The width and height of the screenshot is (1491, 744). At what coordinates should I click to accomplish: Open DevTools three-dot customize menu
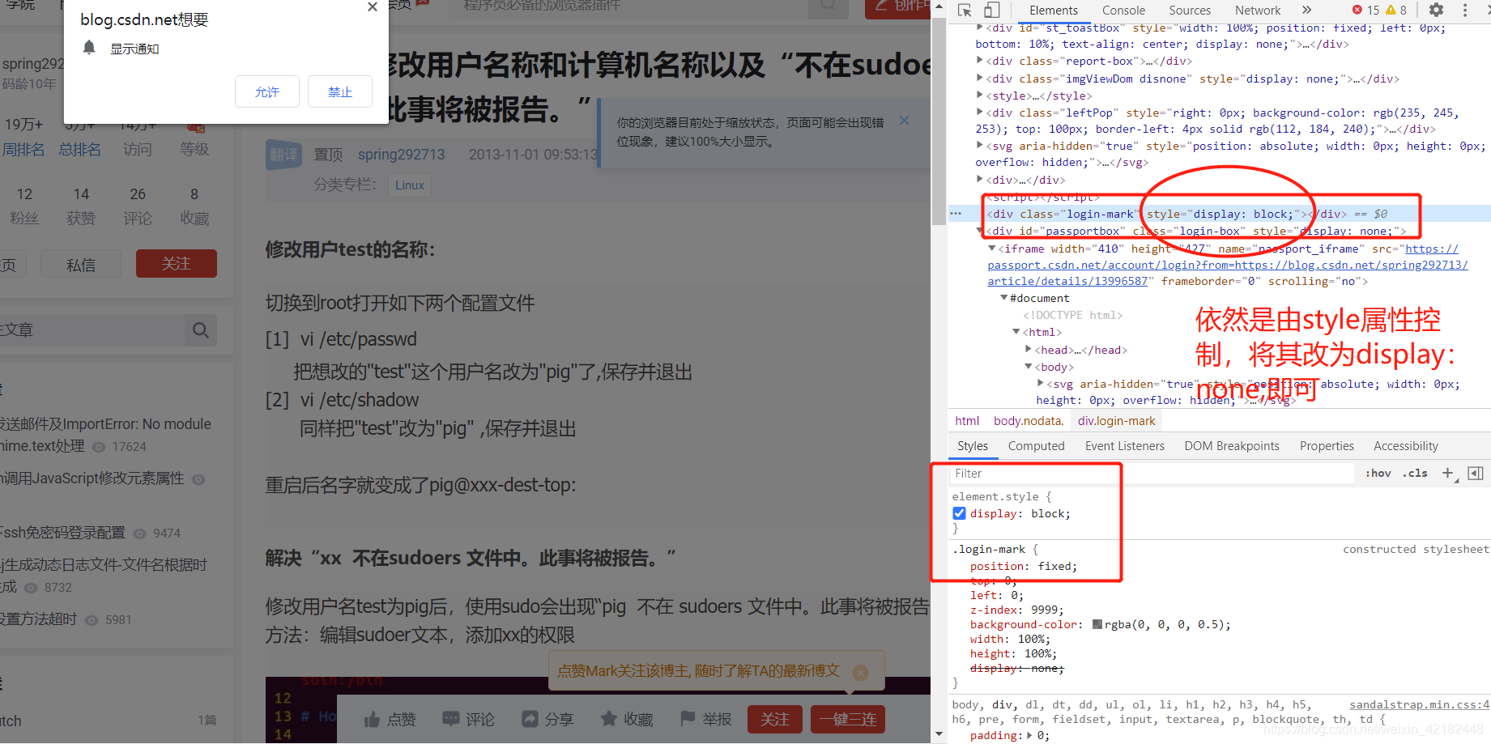(x=1465, y=10)
